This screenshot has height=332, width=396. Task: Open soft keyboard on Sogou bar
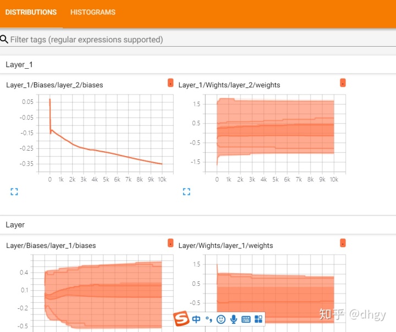click(x=246, y=319)
